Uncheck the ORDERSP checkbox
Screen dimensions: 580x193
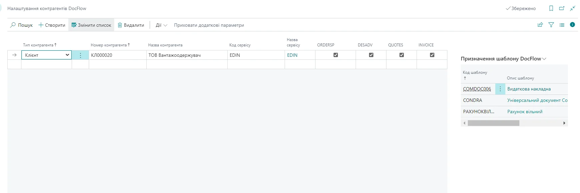(x=336, y=55)
